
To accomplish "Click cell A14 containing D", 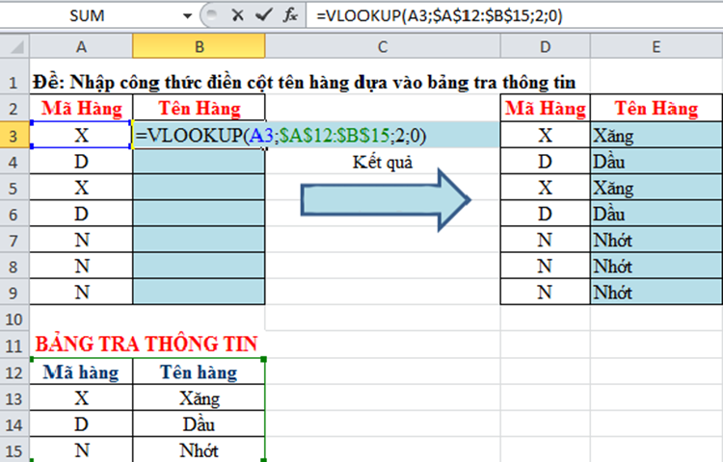I will click(82, 424).
